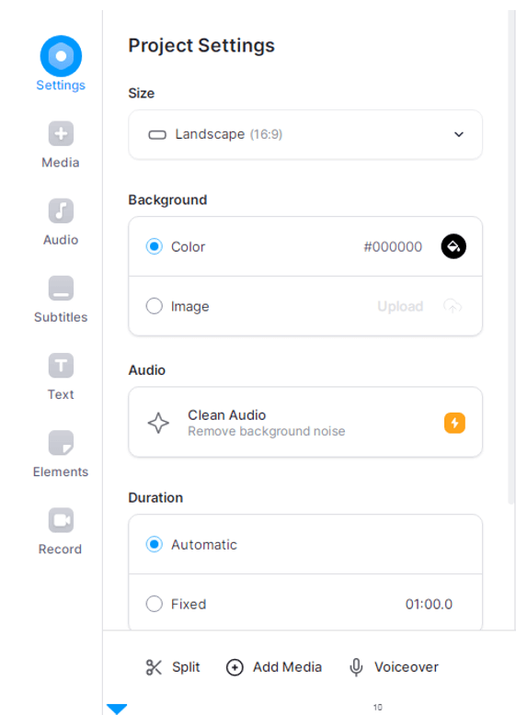Open the Audio panel icon
516x715 pixels.
pos(61,210)
